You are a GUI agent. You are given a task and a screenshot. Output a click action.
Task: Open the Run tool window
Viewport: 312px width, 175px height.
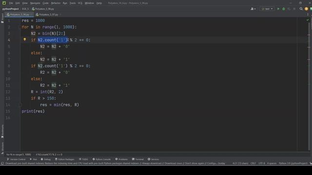tap(34, 159)
